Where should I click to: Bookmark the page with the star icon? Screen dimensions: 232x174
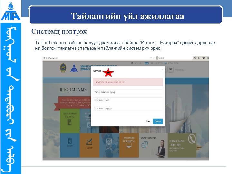click(x=195, y=58)
